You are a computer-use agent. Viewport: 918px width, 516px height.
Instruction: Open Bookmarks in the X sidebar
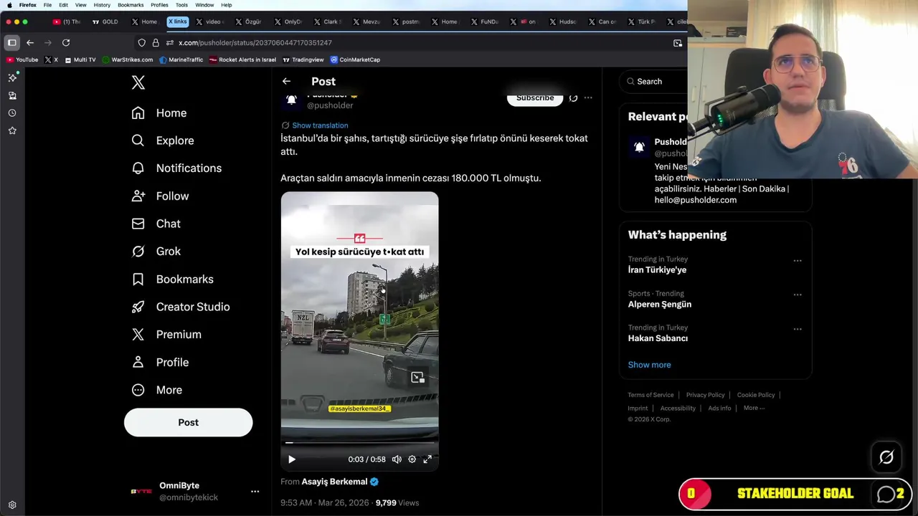coord(172,279)
